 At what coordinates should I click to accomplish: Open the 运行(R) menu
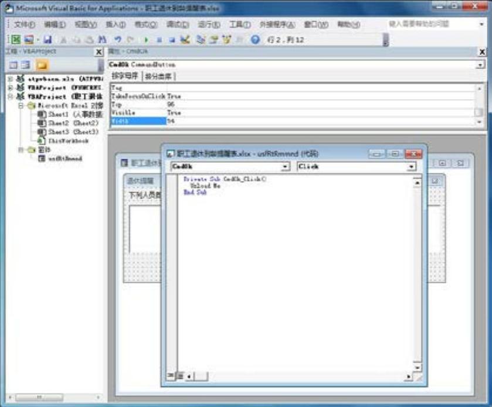(x=209, y=25)
